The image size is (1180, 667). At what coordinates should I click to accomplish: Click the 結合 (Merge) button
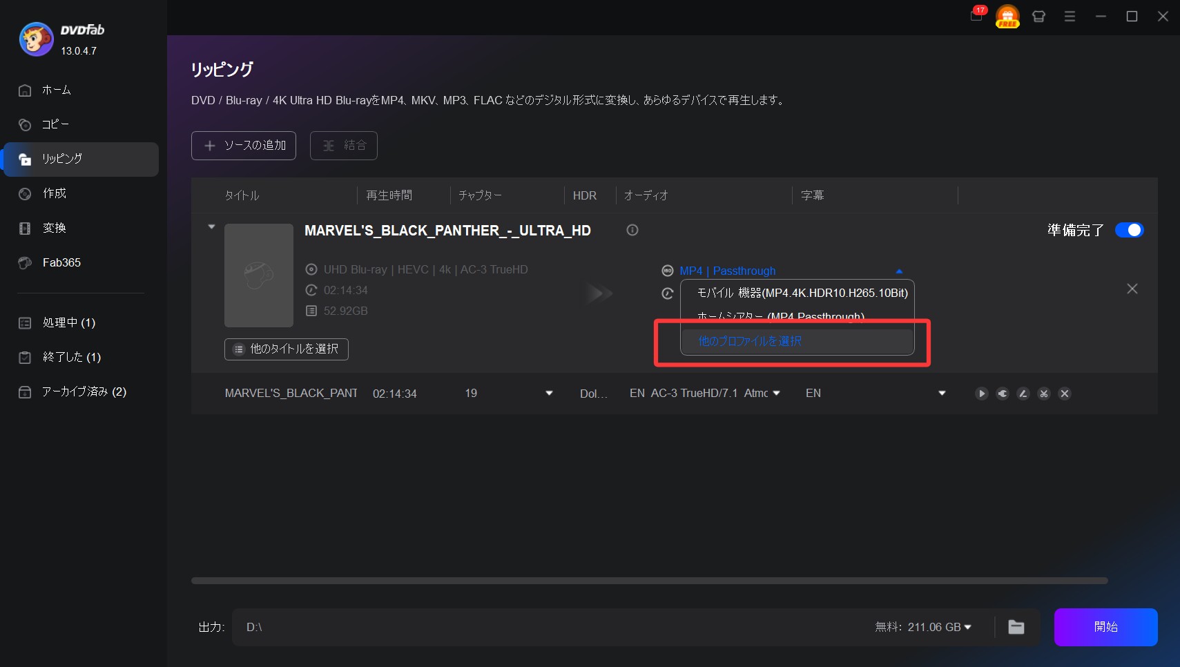344,146
